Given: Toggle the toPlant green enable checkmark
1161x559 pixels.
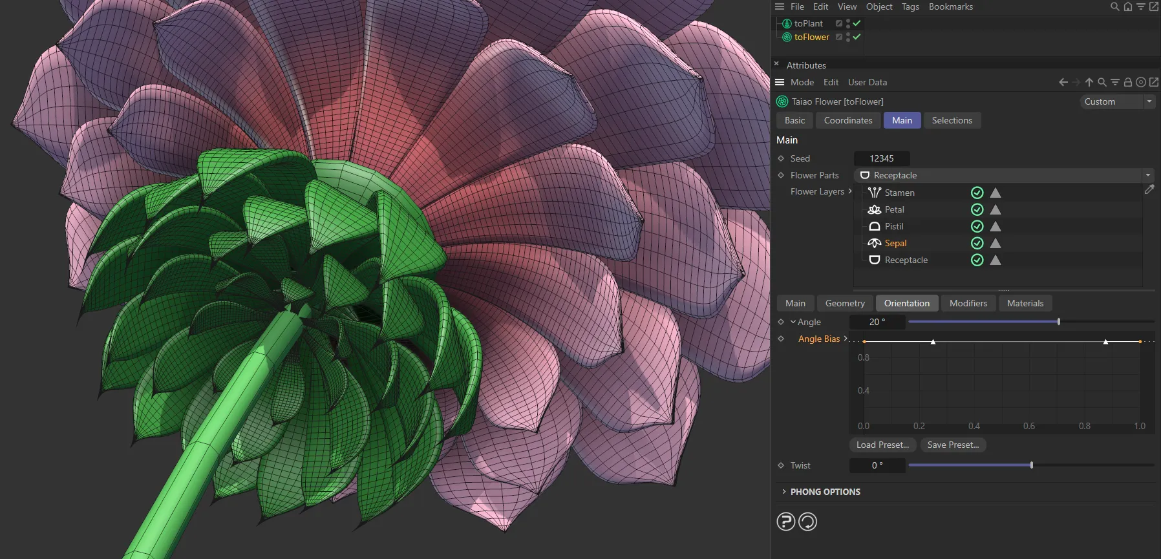Looking at the screenshot, I should click(x=857, y=23).
